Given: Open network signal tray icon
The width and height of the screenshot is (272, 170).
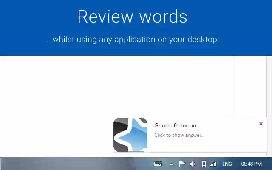Looking at the screenshot, I should coord(213,164).
